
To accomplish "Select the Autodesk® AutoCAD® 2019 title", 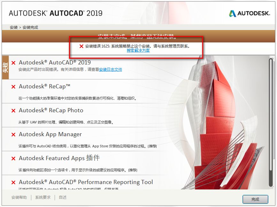I will pyautogui.click(x=55, y=63).
